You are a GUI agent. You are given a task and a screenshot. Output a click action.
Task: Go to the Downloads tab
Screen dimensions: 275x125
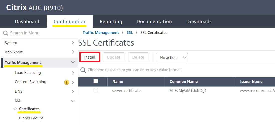[199, 21]
